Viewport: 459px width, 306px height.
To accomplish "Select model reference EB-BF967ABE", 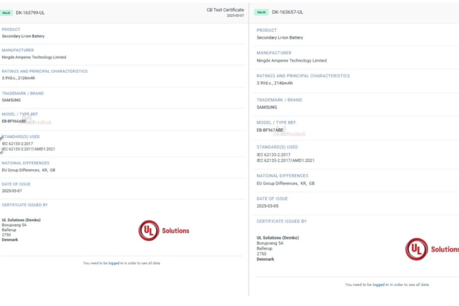I will tap(269, 130).
